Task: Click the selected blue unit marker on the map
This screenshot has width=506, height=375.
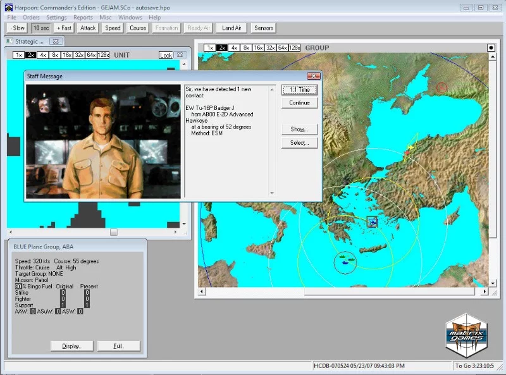Action: [x=373, y=221]
